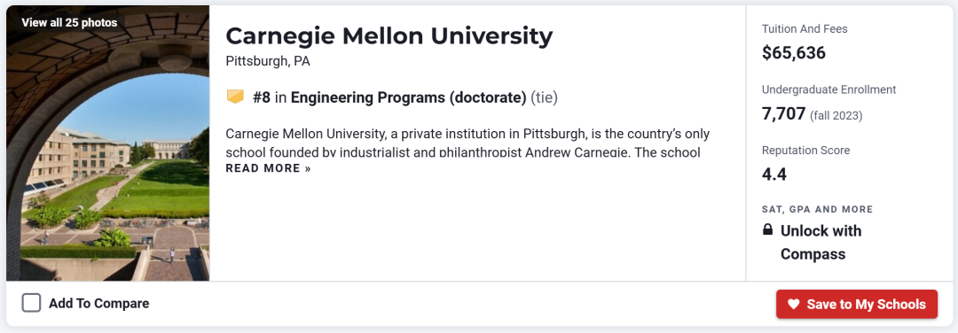
Task: Expand description with READ MORE »
Action: click(268, 168)
